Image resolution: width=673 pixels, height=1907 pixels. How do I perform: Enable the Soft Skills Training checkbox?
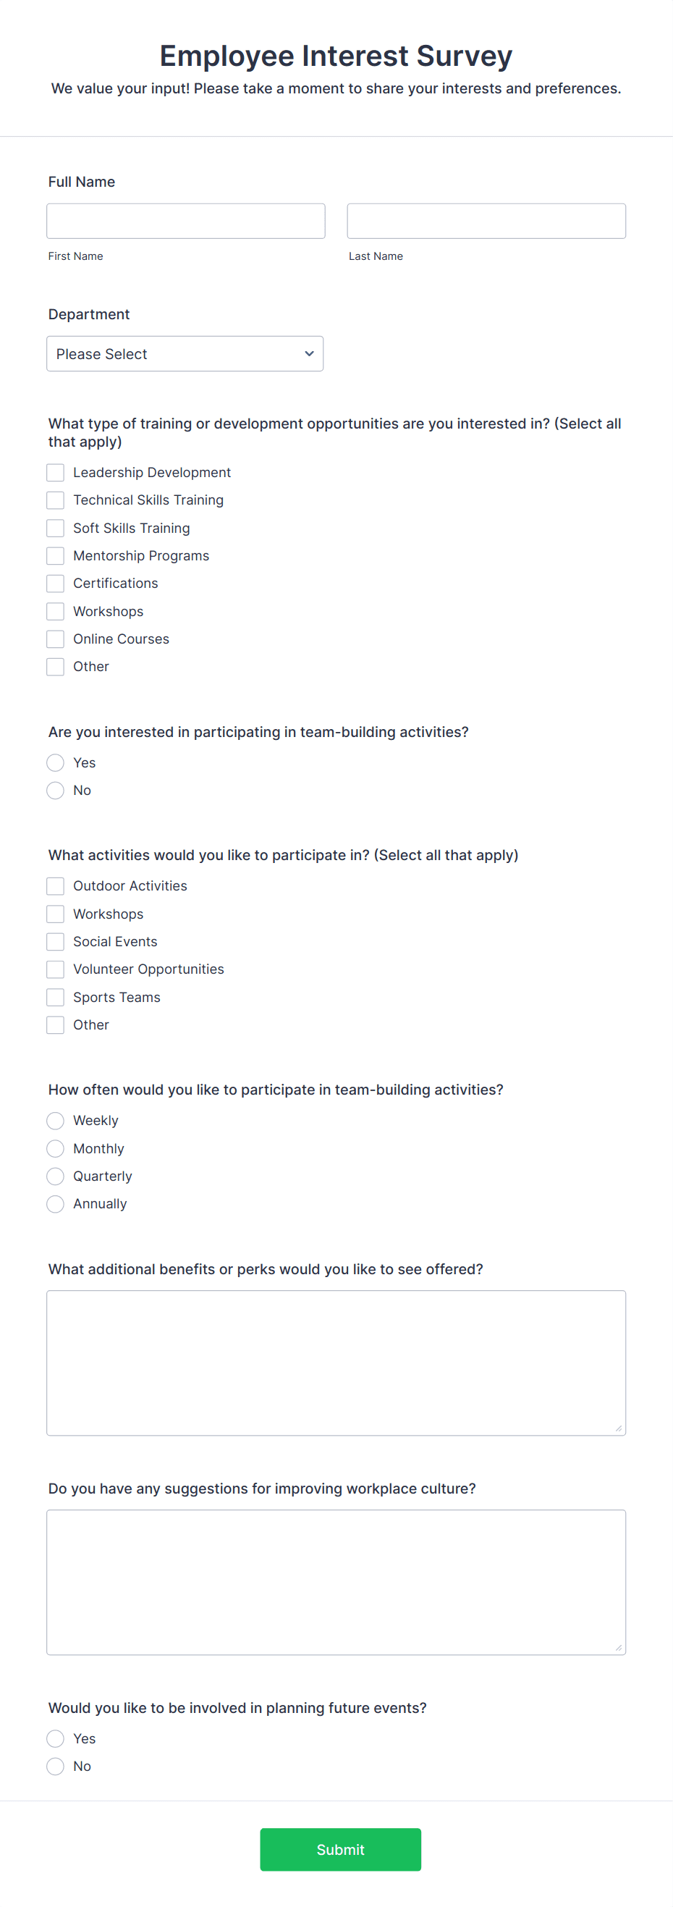click(55, 528)
